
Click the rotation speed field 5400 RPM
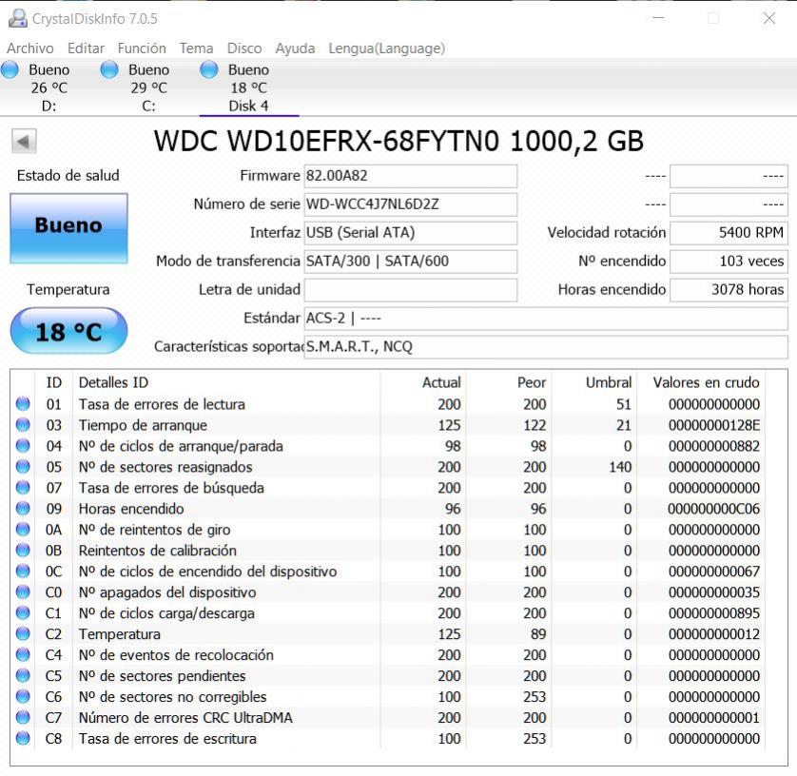click(729, 233)
